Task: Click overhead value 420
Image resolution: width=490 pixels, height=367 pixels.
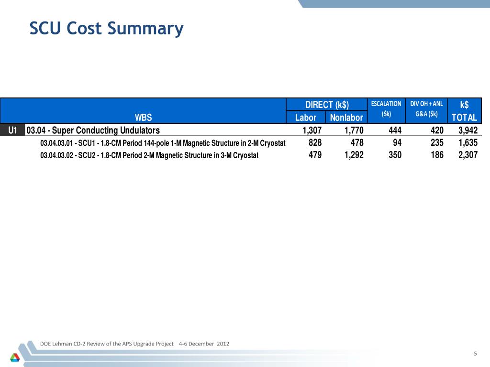Action: [437, 130]
